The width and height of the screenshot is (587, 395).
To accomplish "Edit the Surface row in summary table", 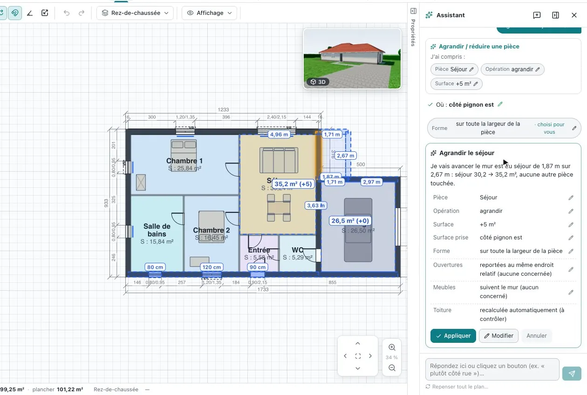I will click(x=571, y=225).
